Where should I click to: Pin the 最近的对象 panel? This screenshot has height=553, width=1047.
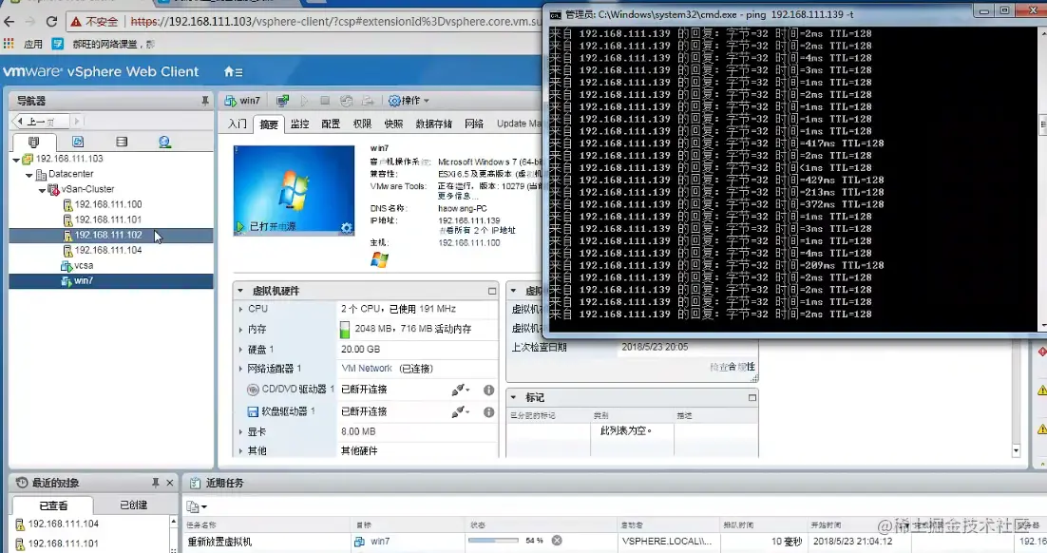pyautogui.click(x=156, y=482)
